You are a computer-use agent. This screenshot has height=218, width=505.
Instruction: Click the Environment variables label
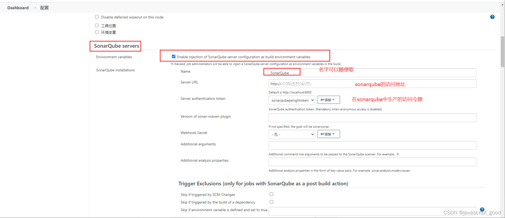(x=114, y=57)
